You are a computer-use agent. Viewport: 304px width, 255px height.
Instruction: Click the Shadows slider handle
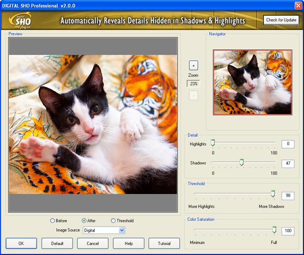click(x=242, y=163)
